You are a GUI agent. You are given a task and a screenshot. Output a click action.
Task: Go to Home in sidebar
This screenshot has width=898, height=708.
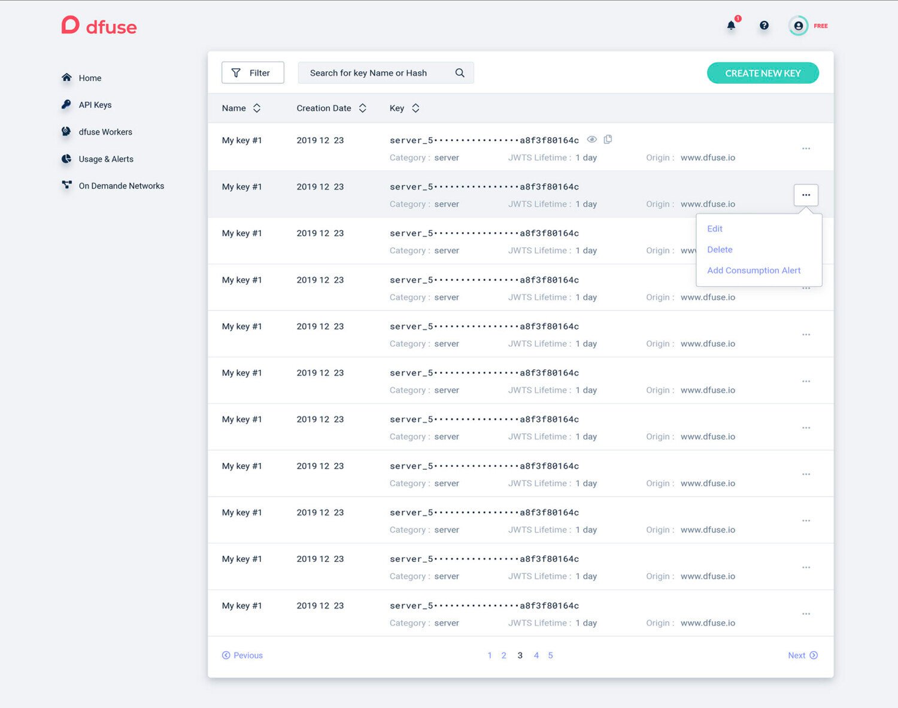point(90,78)
